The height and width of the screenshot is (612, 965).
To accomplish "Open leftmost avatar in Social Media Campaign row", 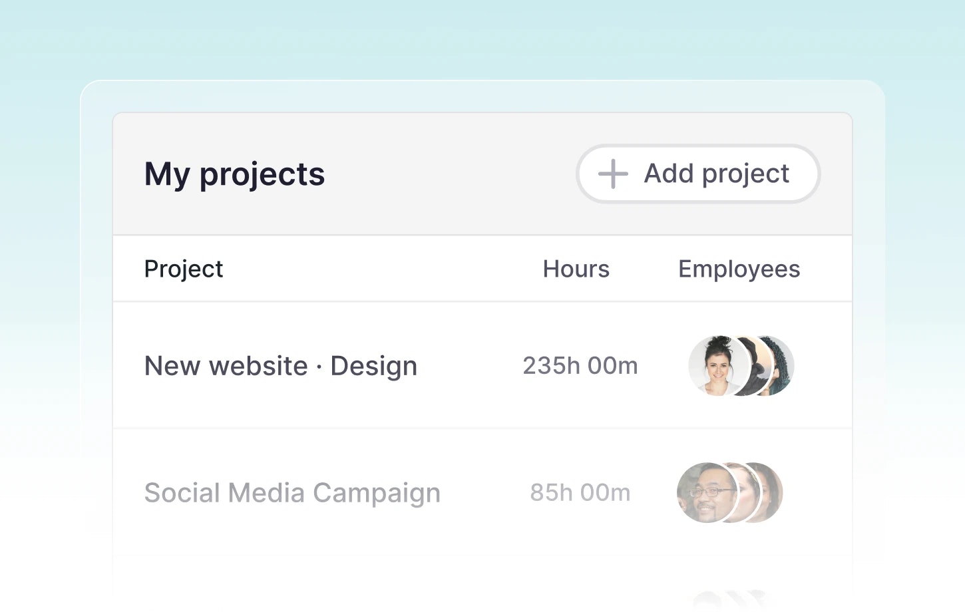I will point(705,493).
